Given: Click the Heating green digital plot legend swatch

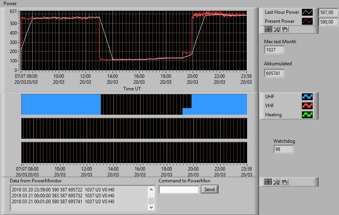Looking at the screenshot, I should click(307, 115).
